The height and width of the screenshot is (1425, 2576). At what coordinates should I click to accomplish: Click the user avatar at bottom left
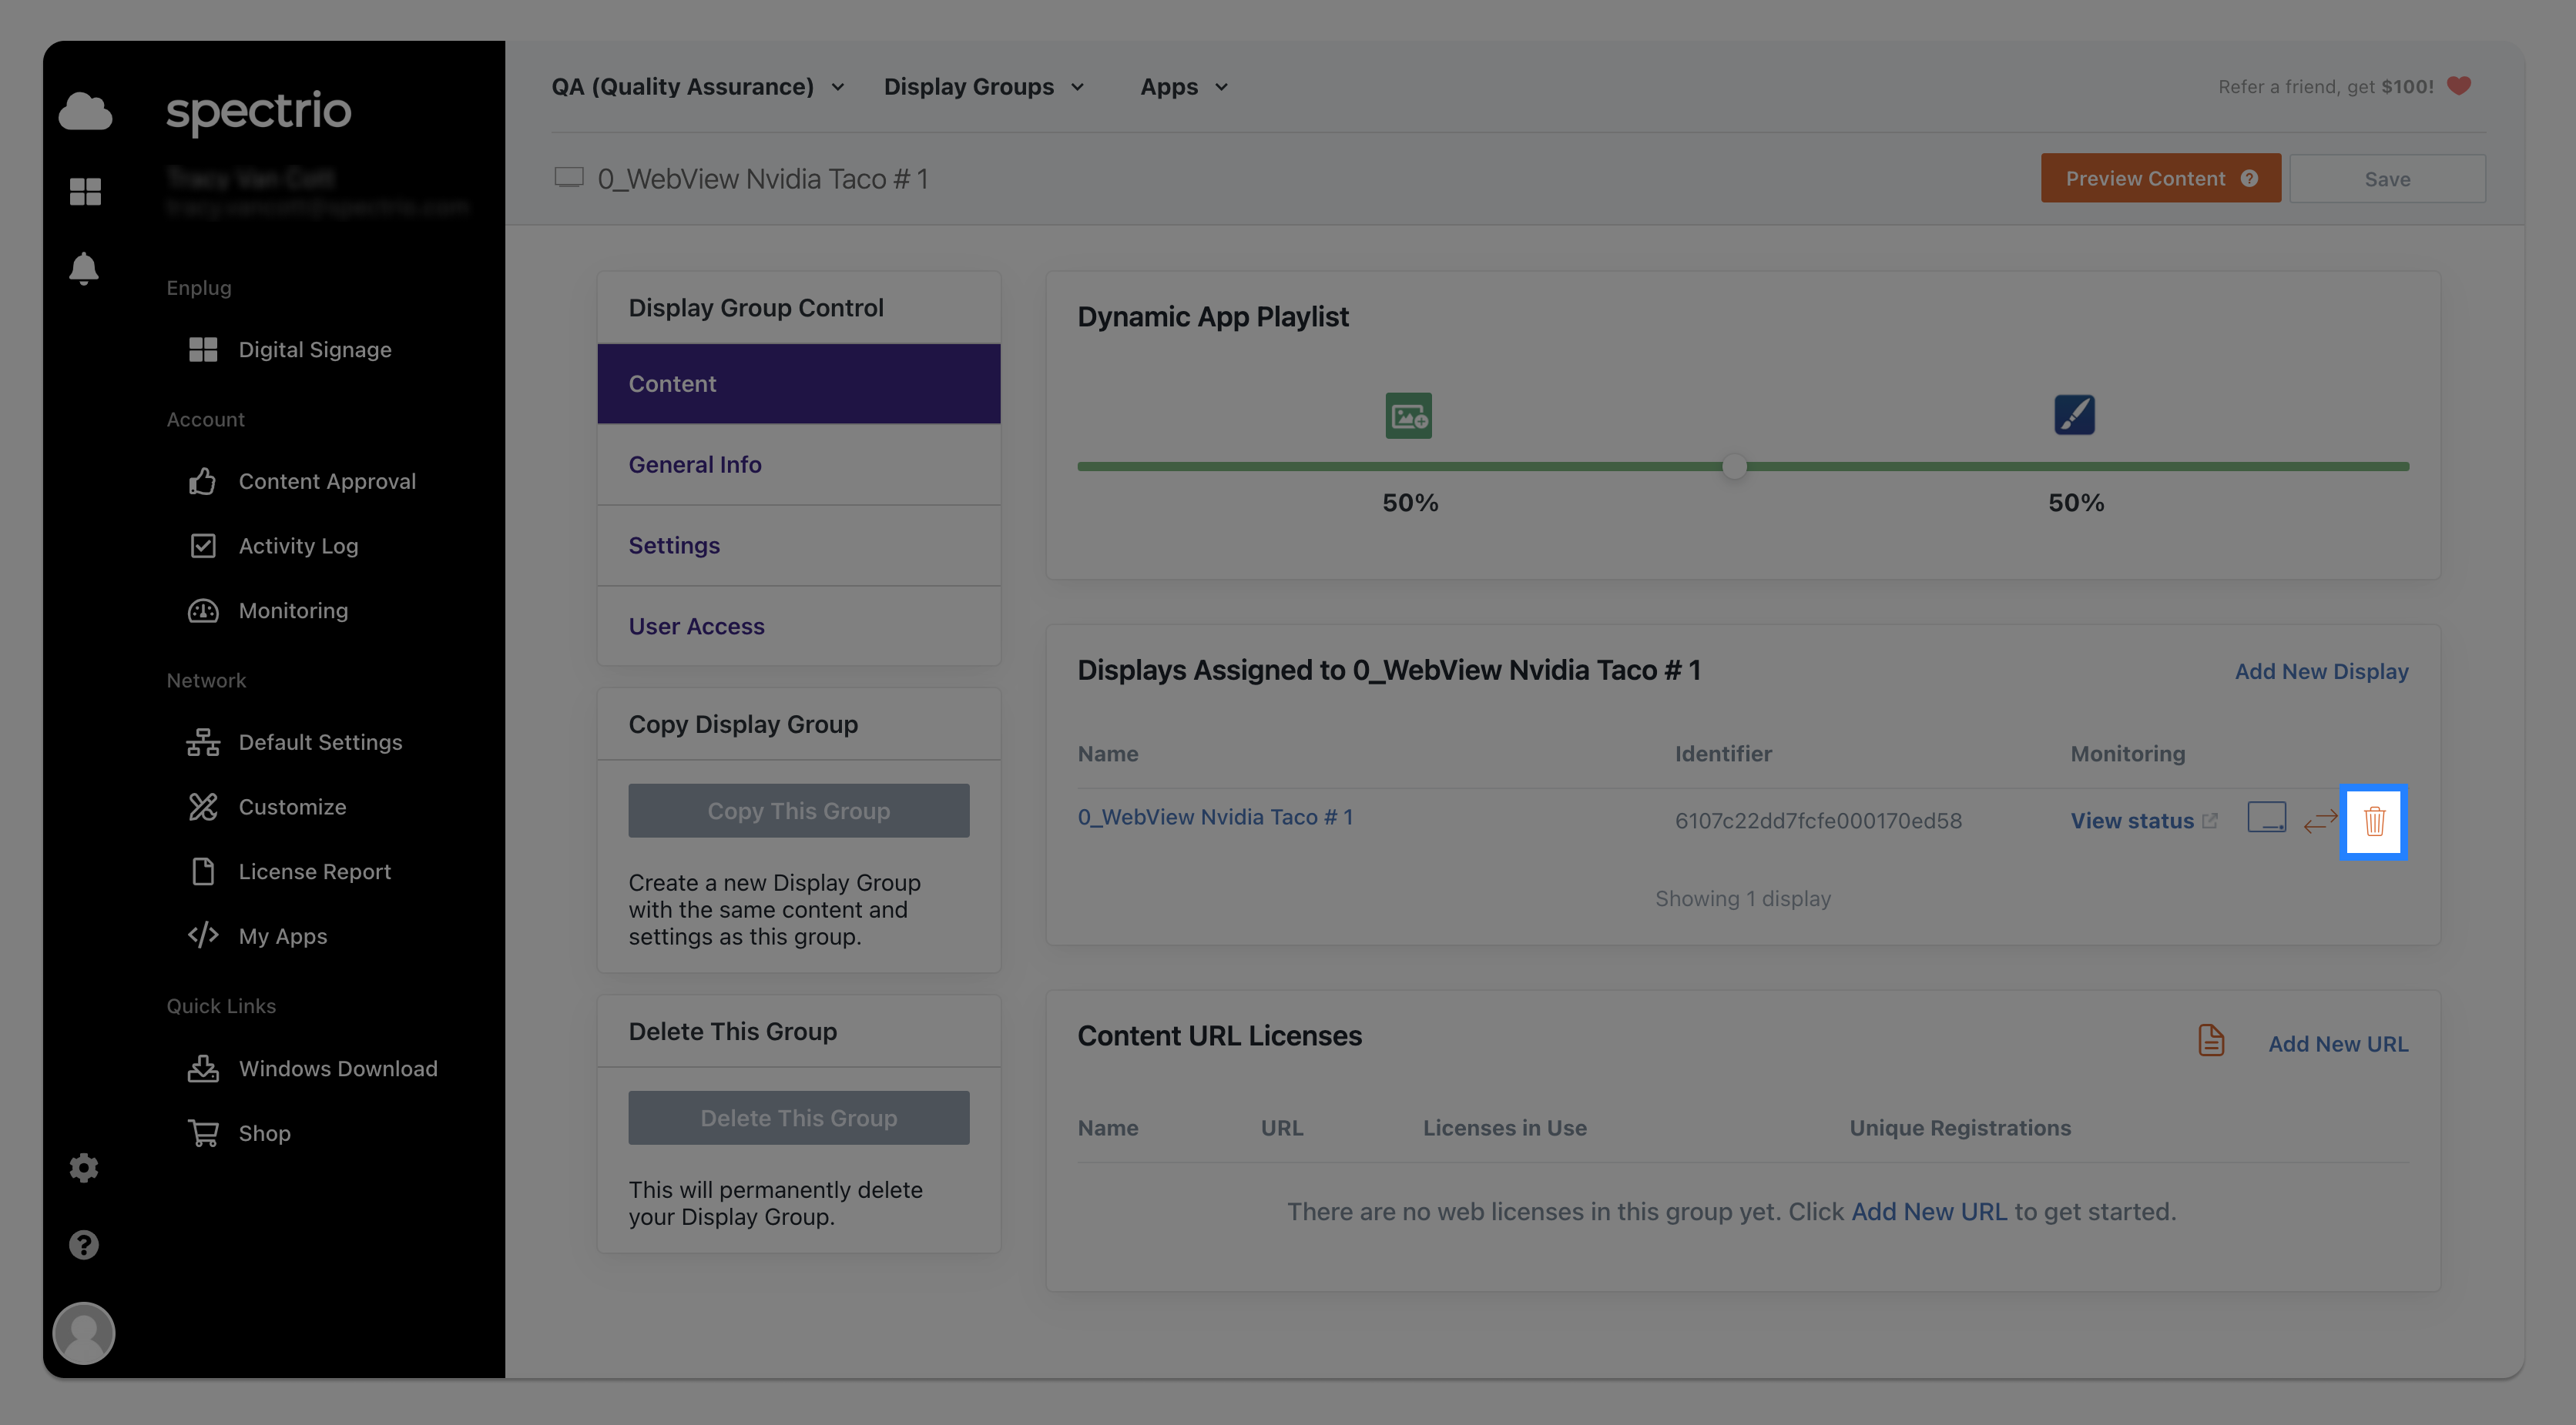click(x=84, y=1333)
